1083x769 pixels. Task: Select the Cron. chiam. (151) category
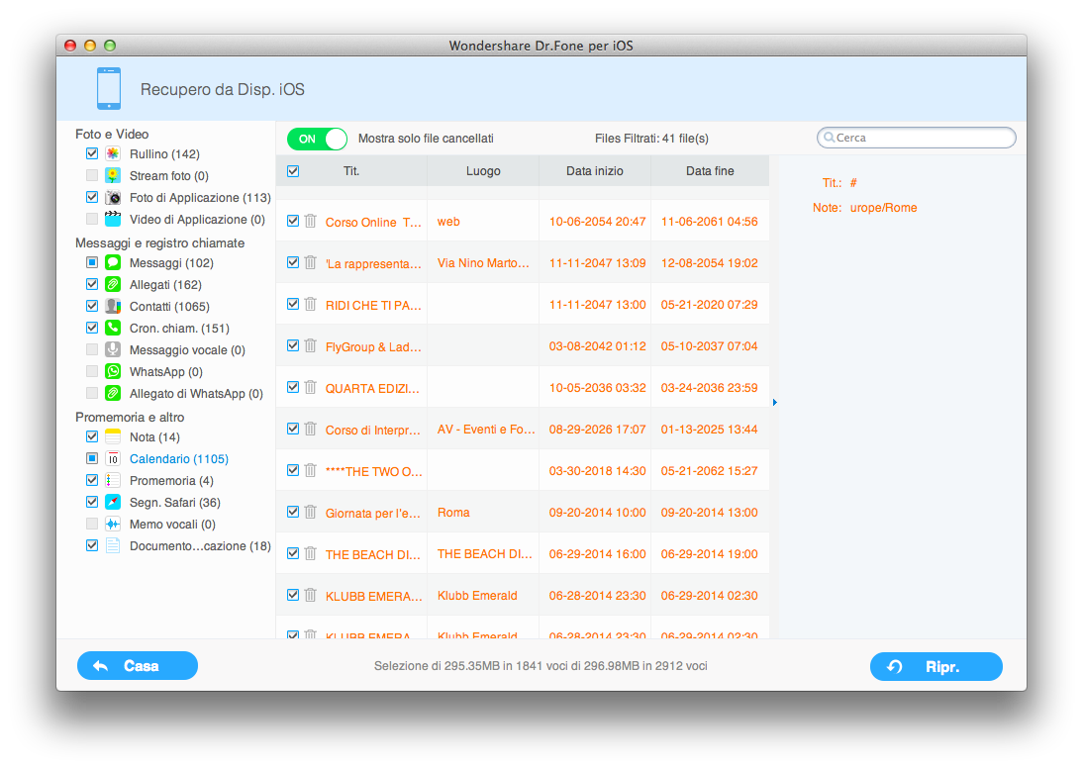(179, 328)
